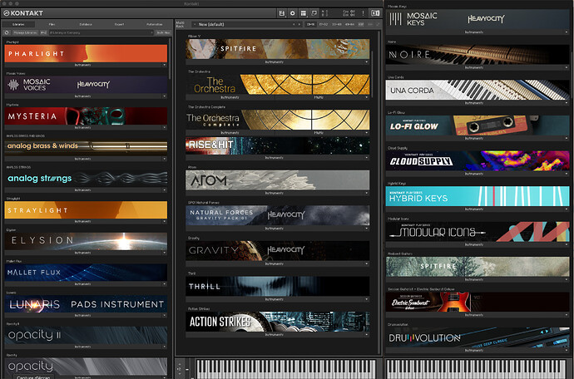Select the Pharlight library banner
This screenshot has height=379, width=574.
pyautogui.click(x=86, y=53)
